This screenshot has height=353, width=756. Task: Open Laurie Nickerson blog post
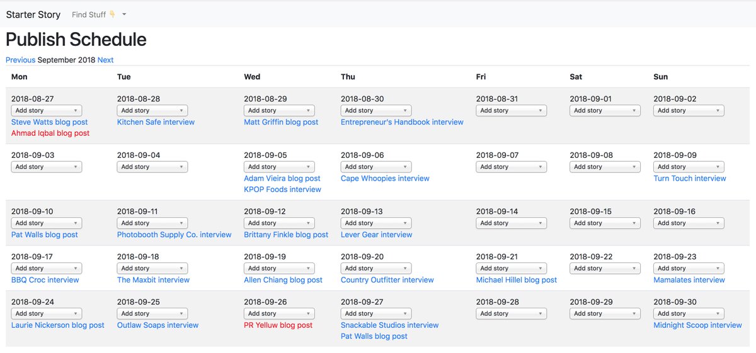click(58, 325)
